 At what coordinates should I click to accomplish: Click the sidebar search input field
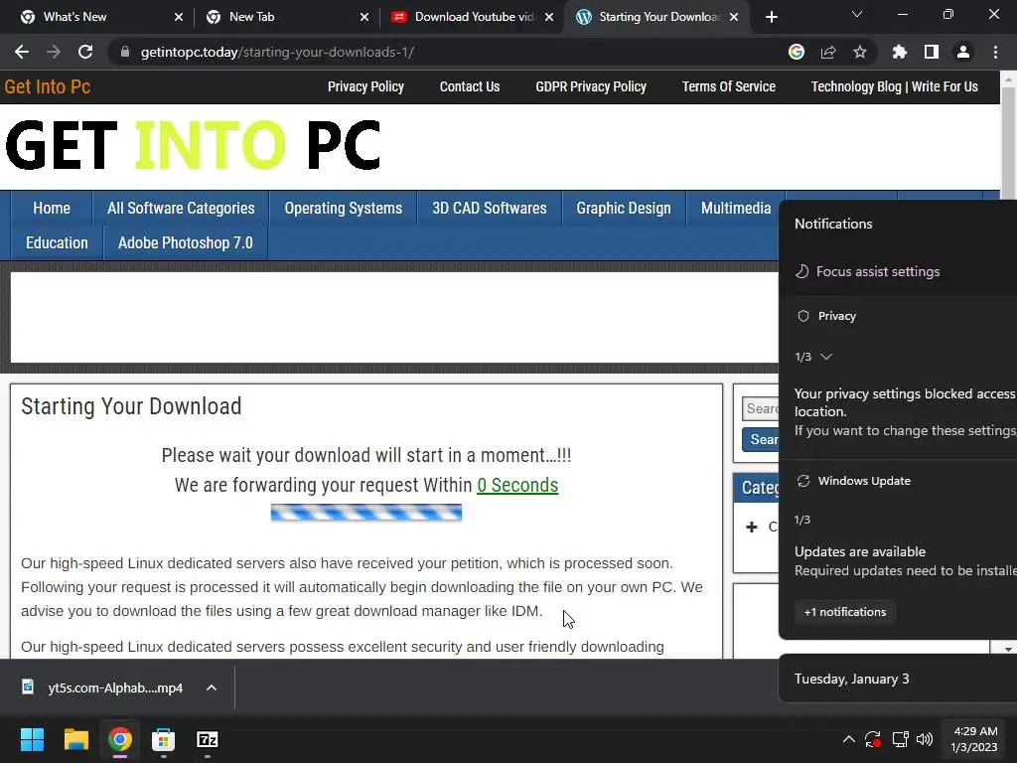pyautogui.click(x=760, y=408)
